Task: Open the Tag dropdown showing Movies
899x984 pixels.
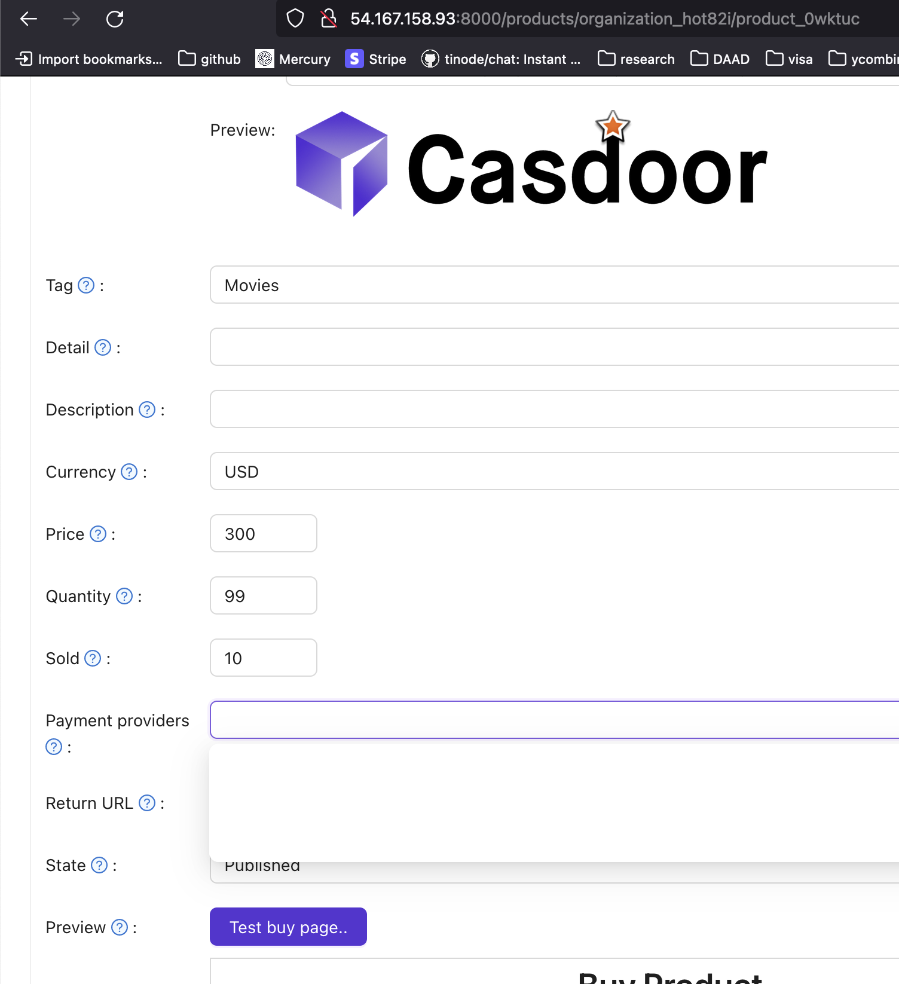Action: (x=554, y=285)
